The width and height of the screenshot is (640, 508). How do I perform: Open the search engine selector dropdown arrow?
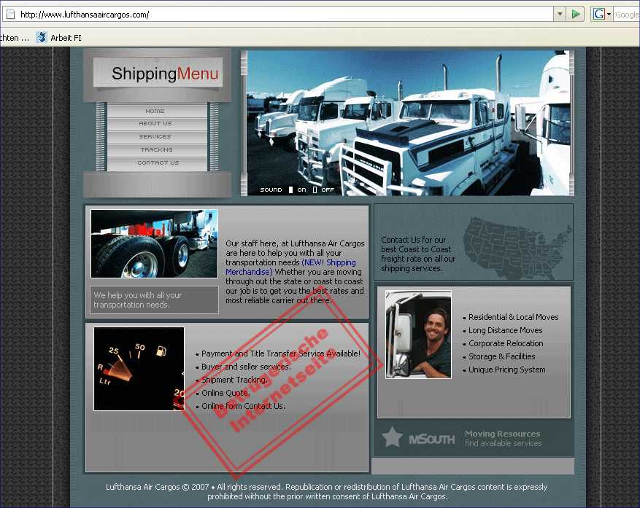[609, 15]
